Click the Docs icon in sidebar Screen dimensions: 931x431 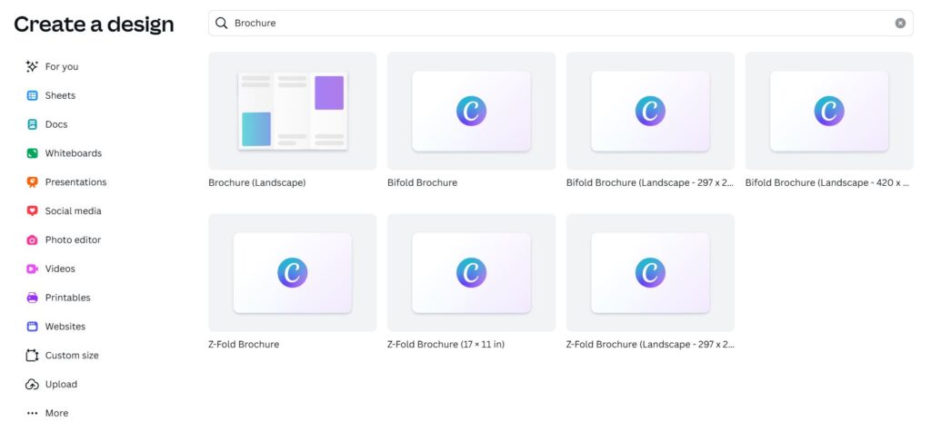(32, 124)
